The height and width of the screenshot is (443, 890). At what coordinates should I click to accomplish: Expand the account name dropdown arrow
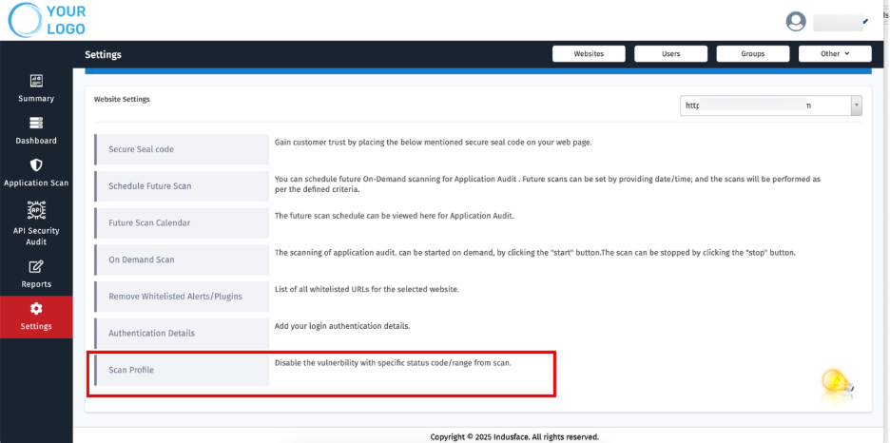[x=865, y=22]
